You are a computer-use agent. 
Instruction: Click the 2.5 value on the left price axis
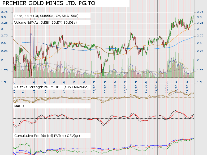[x=3, y=43]
